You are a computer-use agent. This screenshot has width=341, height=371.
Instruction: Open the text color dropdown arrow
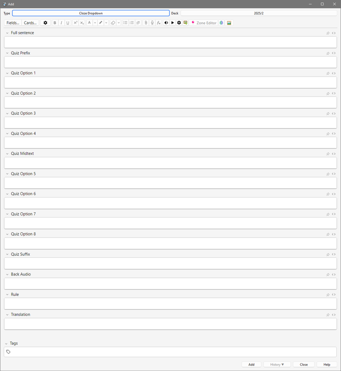[x=95, y=23]
